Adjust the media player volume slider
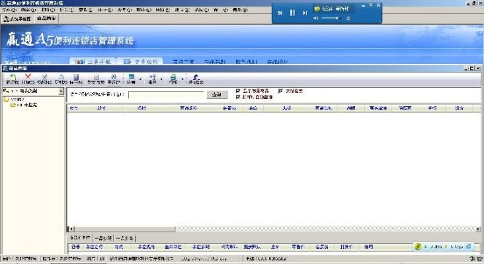 [x=331, y=18]
